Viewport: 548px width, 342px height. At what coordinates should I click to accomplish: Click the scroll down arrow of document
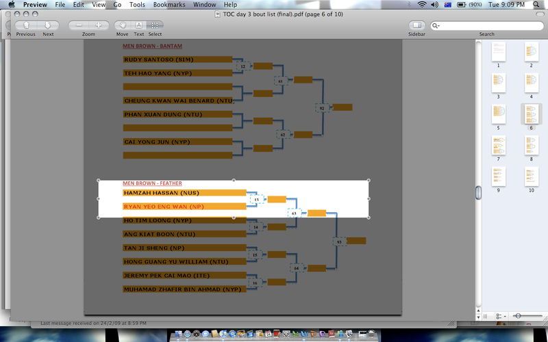478,315
